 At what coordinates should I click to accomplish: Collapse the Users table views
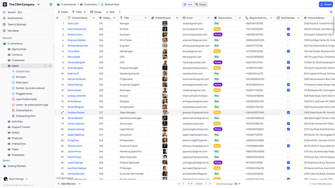50,66
